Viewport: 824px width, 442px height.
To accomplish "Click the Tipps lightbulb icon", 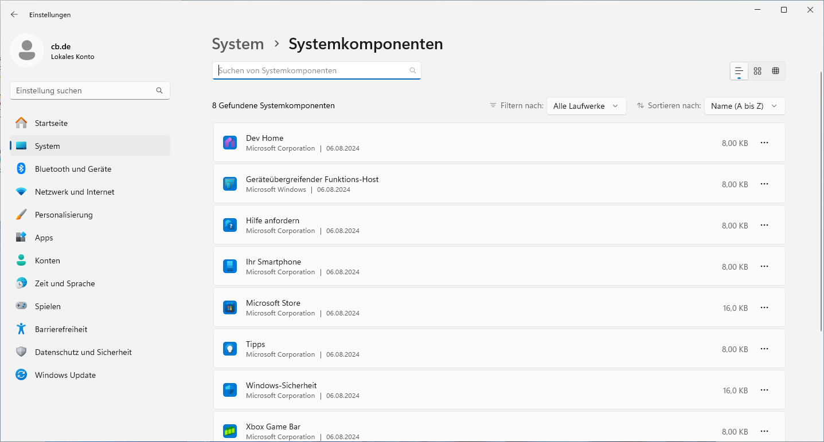I will tap(230, 349).
